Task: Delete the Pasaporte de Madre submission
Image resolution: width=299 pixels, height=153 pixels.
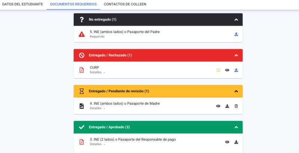Action: coord(236,106)
